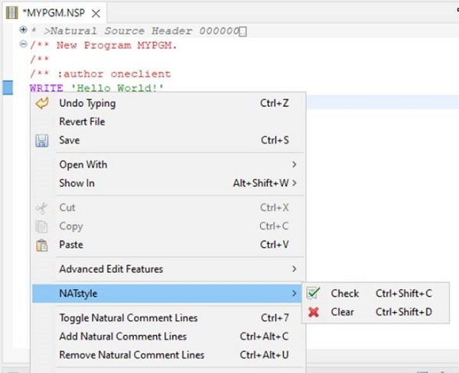Click the Undo Typing arrow icon
This screenshot has height=373, width=459.
(x=42, y=103)
